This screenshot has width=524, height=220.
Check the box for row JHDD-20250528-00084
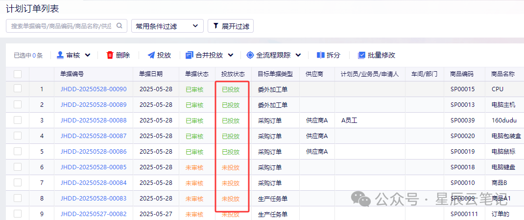pos(18,183)
